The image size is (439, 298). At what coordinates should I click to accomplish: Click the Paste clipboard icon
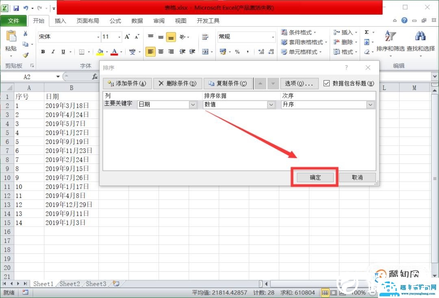tap(11, 36)
